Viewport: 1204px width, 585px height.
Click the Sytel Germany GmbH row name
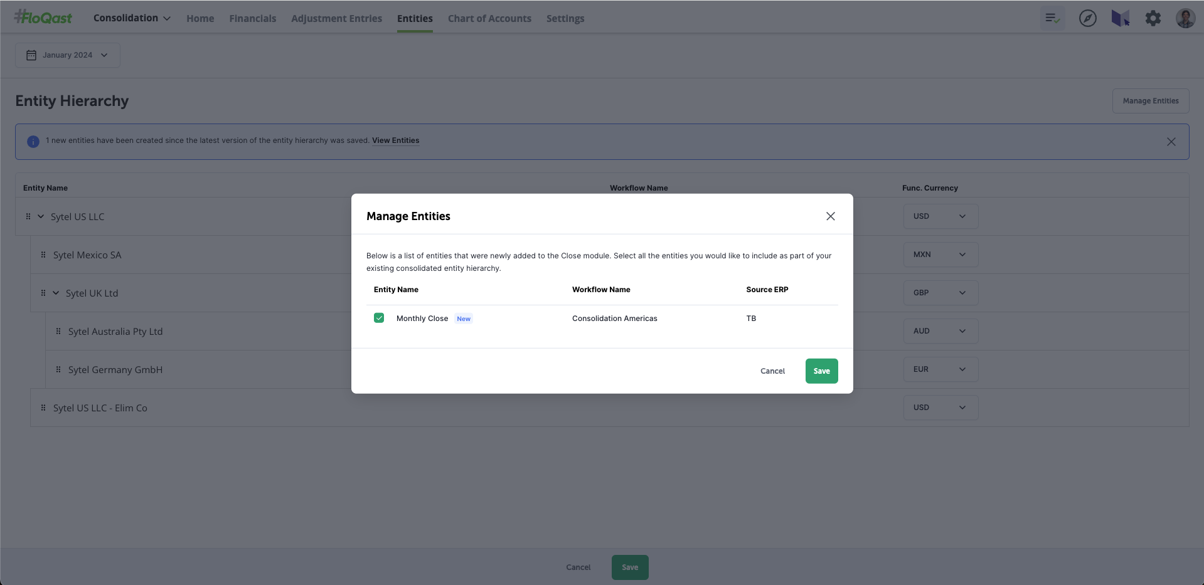[x=115, y=370]
